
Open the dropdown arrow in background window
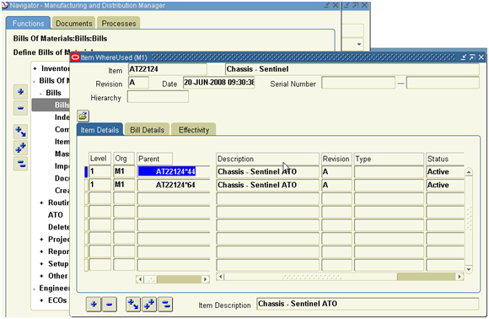coord(359,44)
